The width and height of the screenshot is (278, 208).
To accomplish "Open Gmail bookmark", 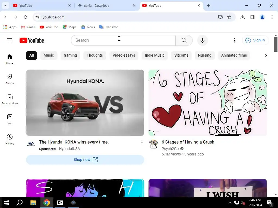I will 28,27.
